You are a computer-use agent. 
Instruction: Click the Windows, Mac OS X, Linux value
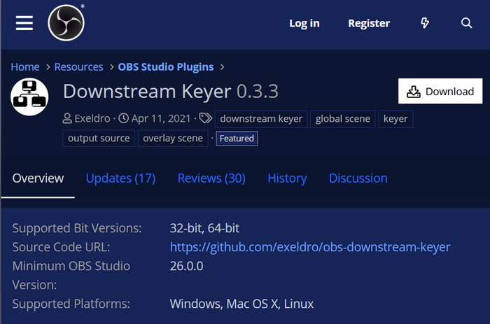coord(241,304)
